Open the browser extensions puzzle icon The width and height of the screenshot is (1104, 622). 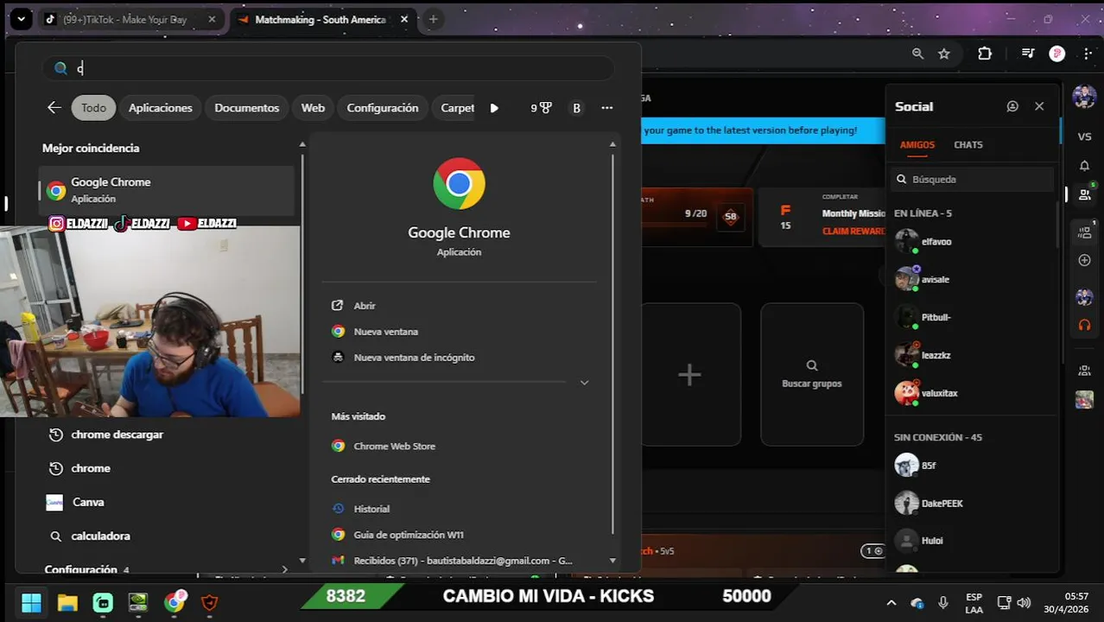point(985,54)
